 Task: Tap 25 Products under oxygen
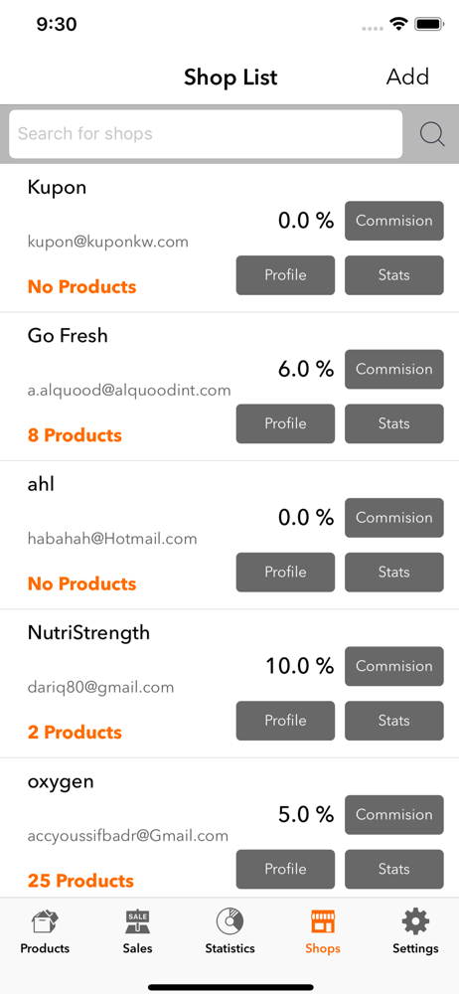coord(80,881)
